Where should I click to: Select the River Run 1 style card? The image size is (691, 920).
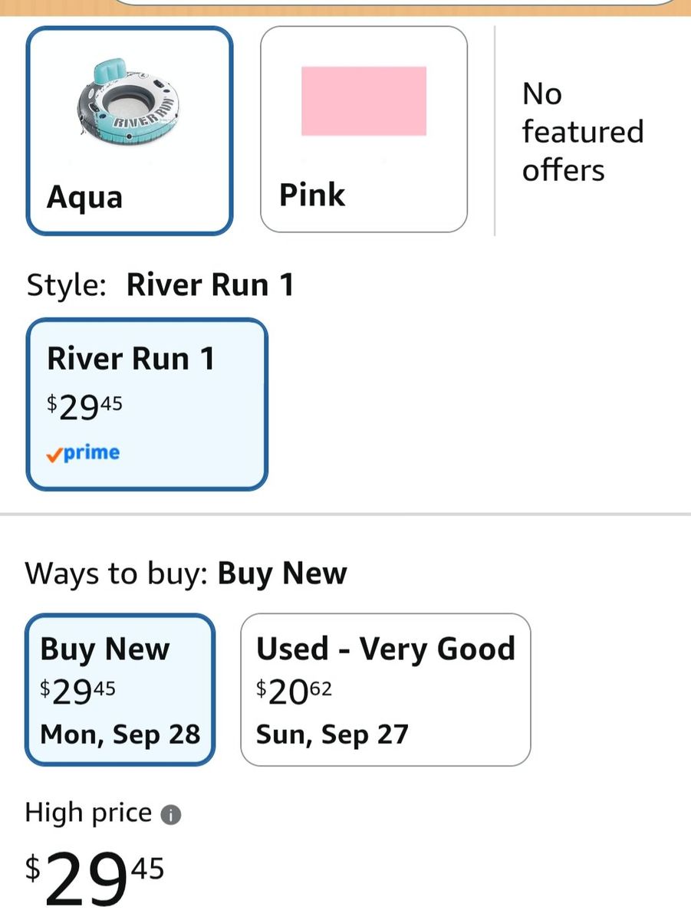(146, 404)
